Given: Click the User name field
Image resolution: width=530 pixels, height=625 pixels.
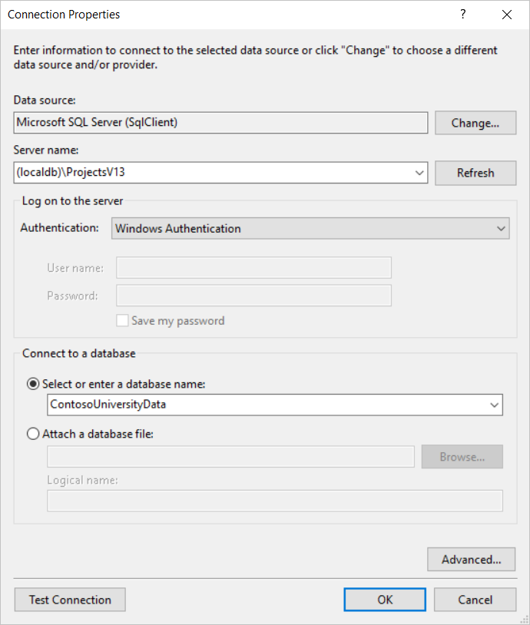Looking at the screenshot, I should (253, 268).
